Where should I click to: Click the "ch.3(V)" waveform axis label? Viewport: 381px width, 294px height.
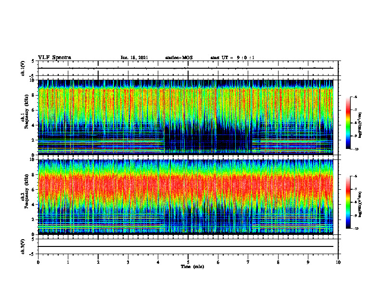[x=23, y=246]
